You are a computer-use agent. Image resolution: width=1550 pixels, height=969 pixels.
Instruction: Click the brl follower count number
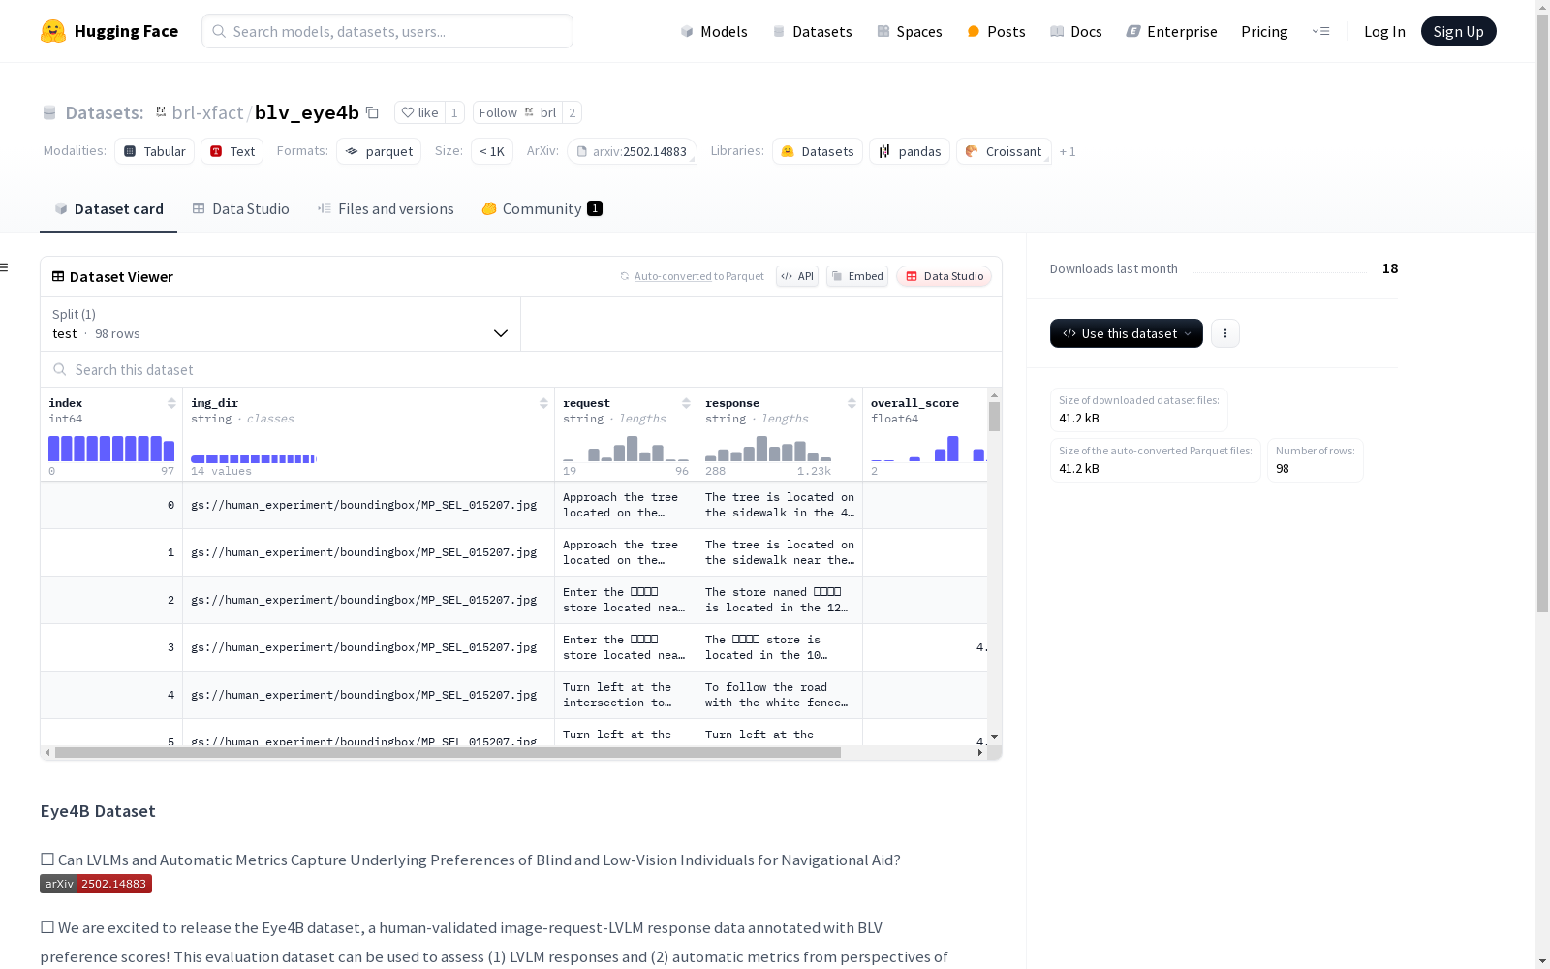pyautogui.click(x=573, y=112)
